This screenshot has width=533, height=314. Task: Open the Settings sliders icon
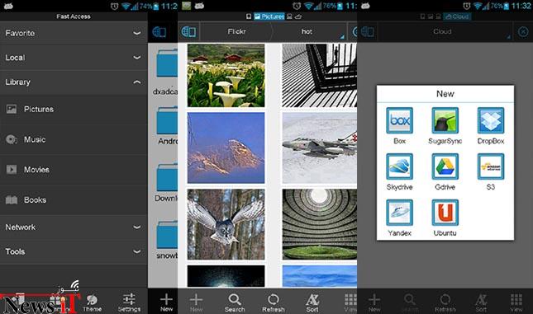[129, 302]
